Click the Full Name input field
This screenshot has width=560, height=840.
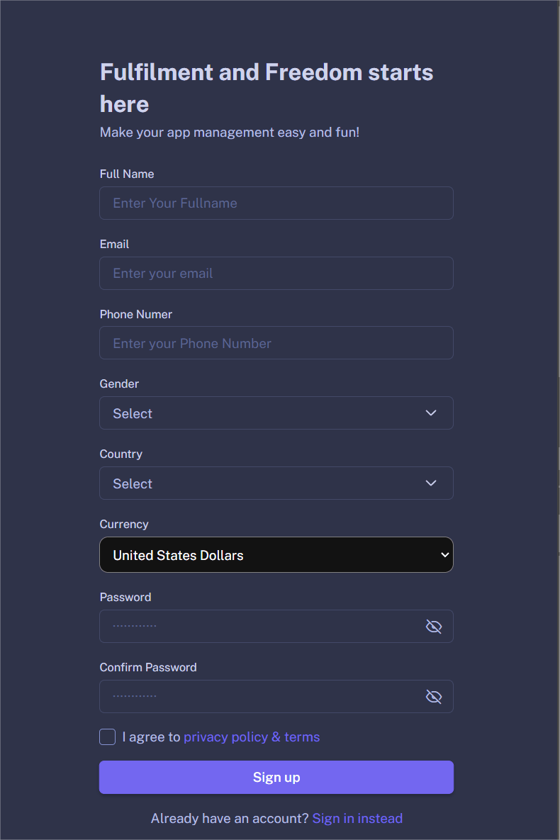point(276,203)
